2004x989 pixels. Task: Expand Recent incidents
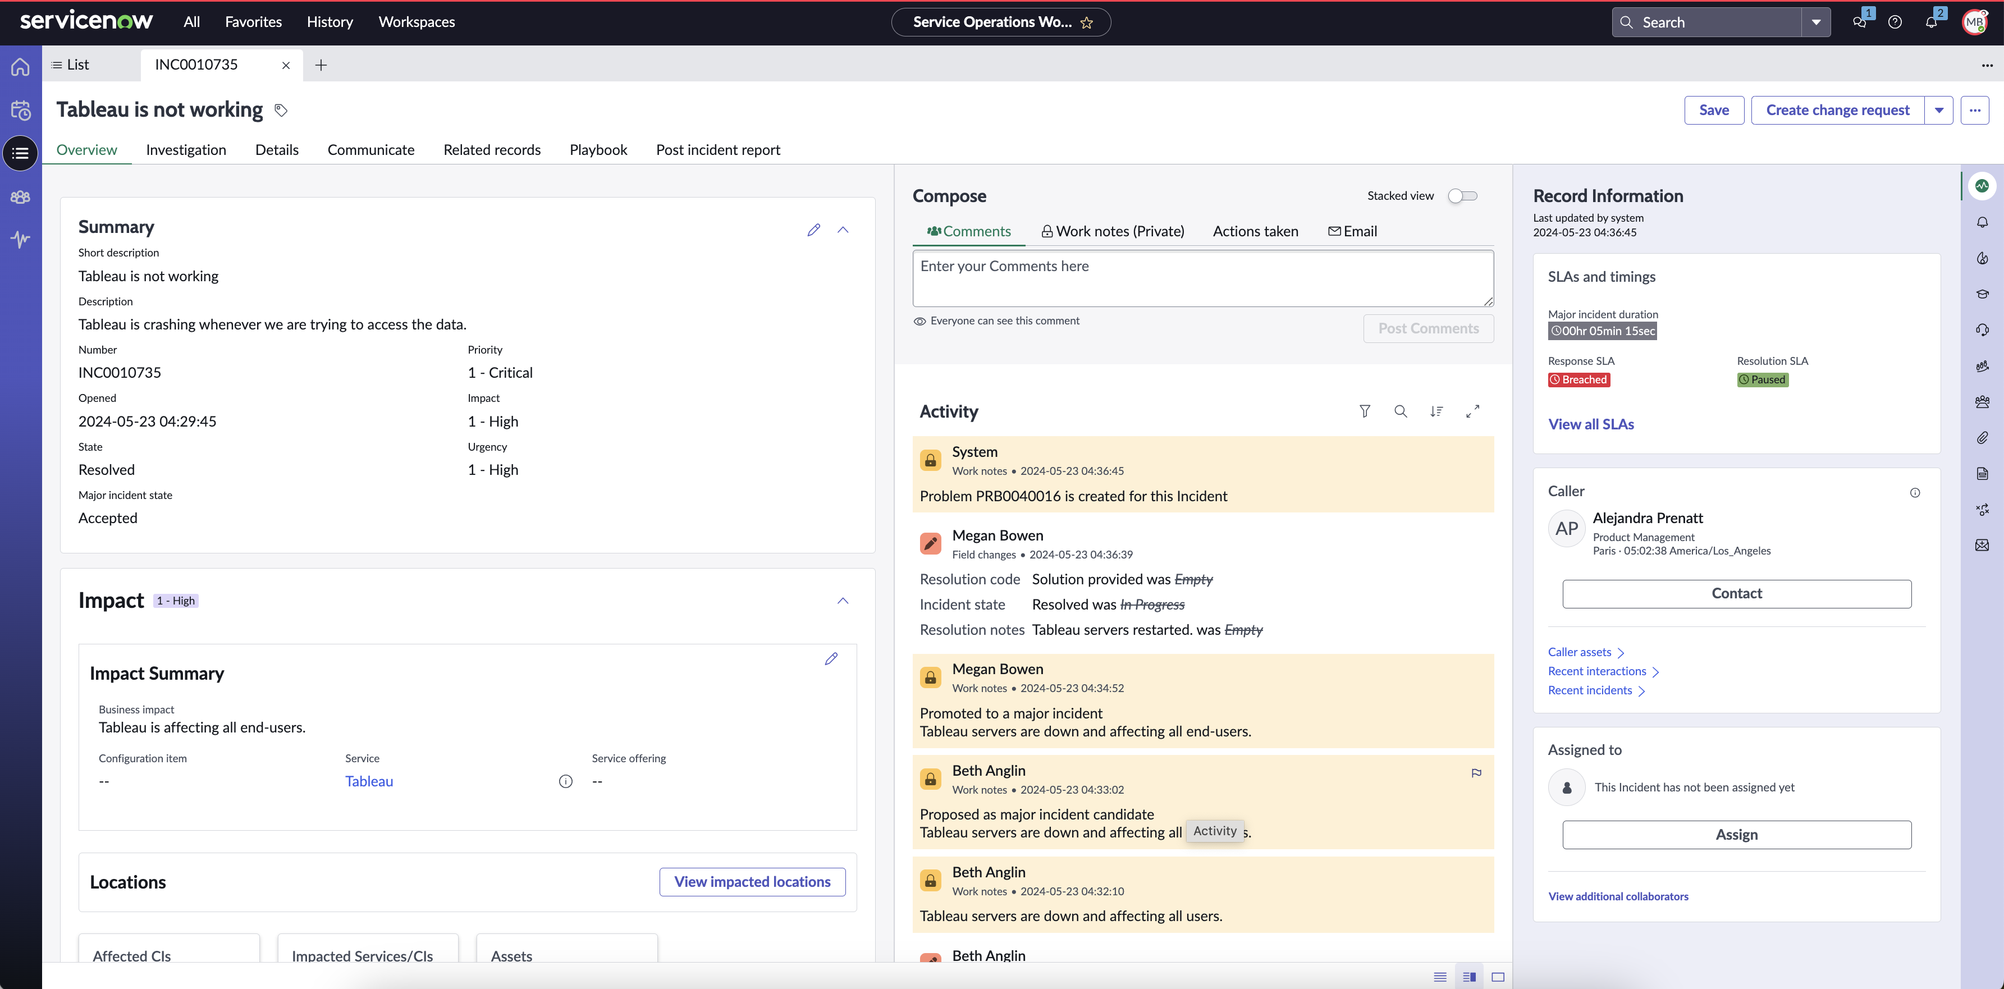[1597, 690]
